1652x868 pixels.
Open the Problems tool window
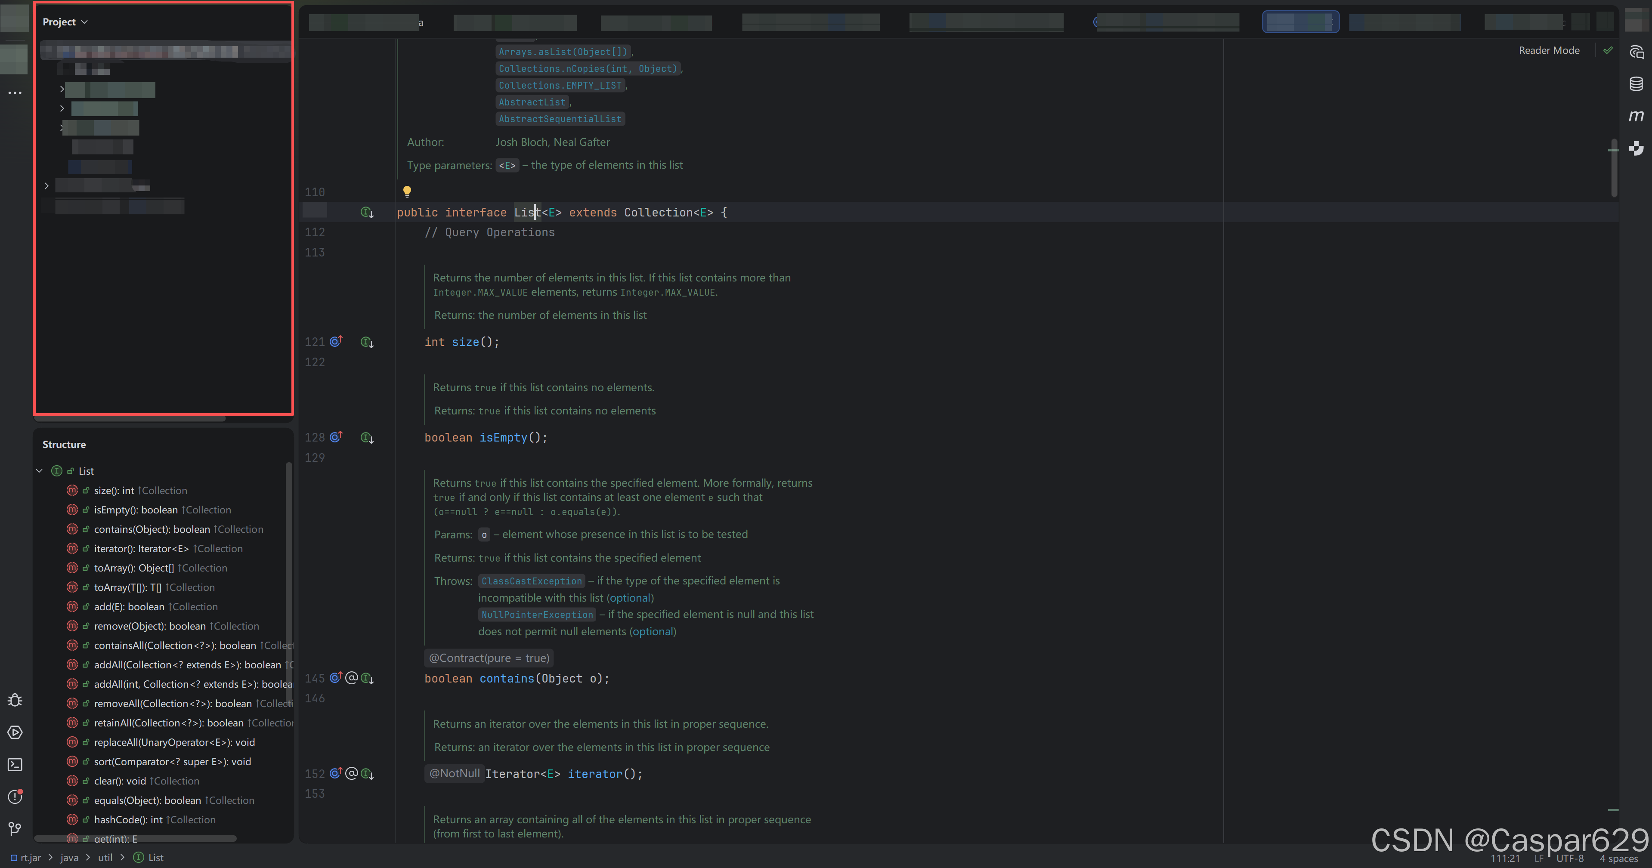(x=15, y=797)
